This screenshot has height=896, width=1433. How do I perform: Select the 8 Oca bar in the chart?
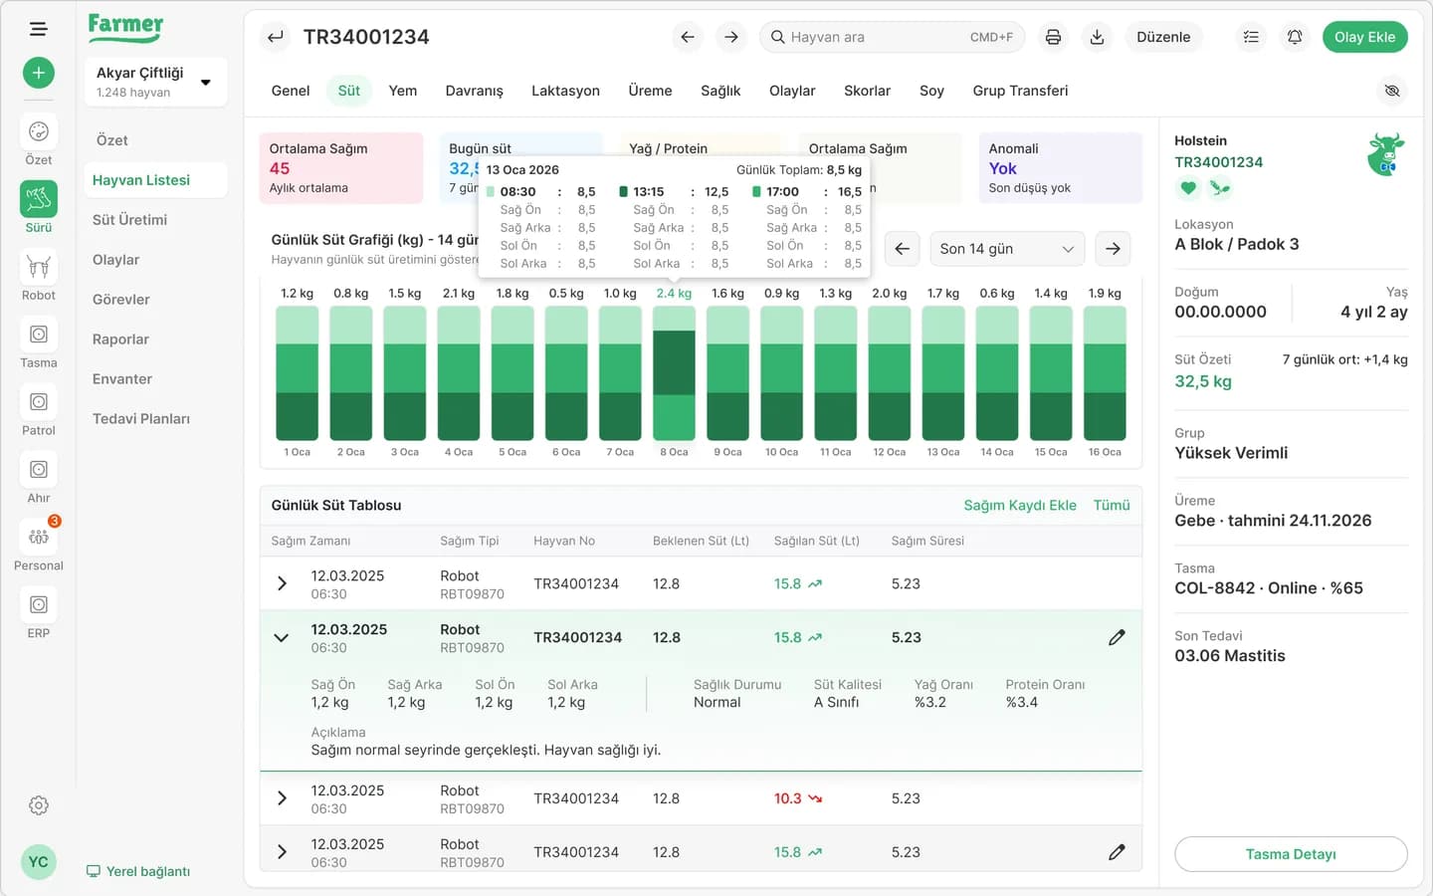tap(674, 373)
